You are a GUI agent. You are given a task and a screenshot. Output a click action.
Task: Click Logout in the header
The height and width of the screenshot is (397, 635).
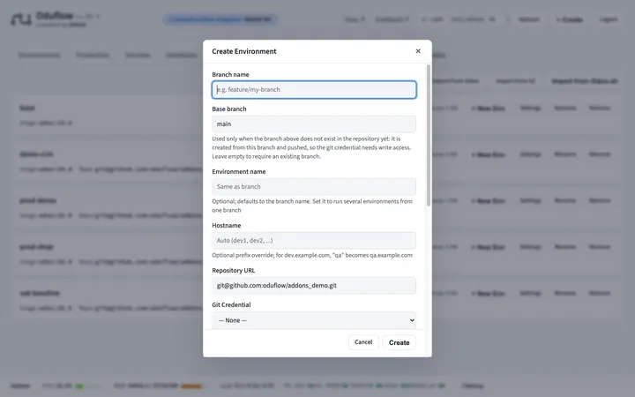pyautogui.click(x=609, y=19)
